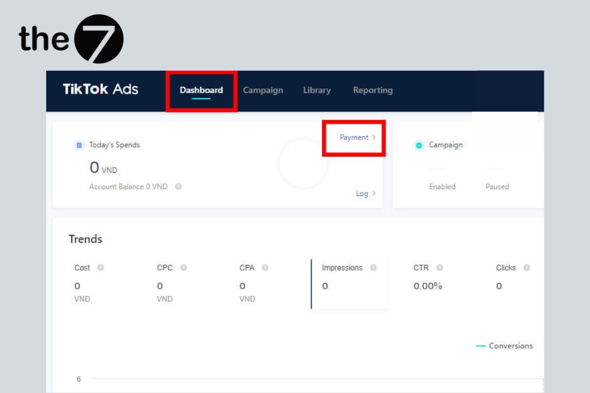The height and width of the screenshot is (393, 590).
Task: Go to the Reporting tab
Action: 373,90
